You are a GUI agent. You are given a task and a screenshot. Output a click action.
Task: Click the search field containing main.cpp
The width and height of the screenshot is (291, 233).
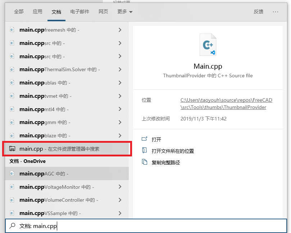click(x=146, y=226)
